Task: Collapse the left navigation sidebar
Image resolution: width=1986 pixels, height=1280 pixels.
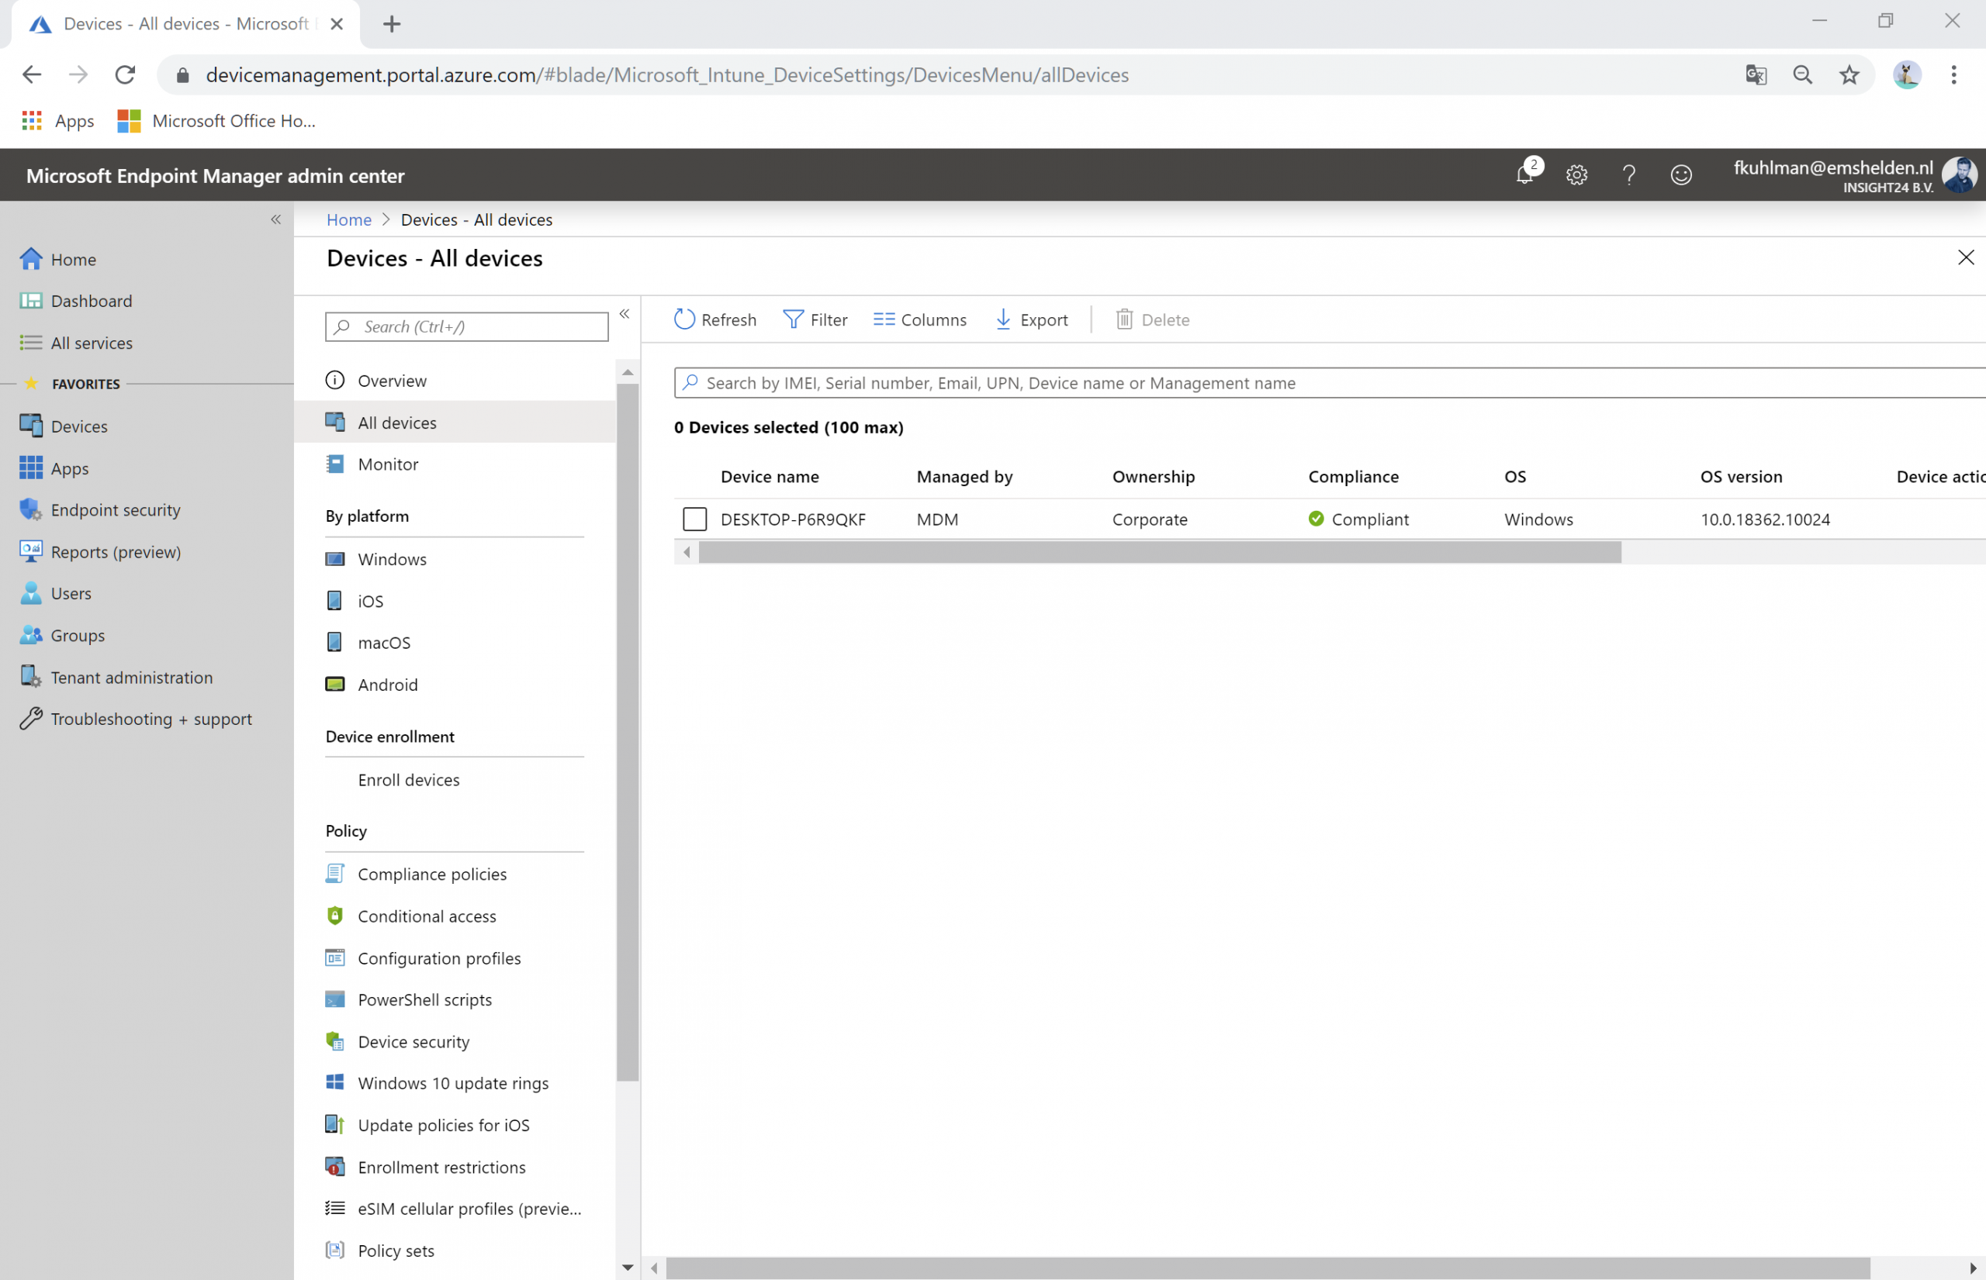Action: (x=275, y=219)
